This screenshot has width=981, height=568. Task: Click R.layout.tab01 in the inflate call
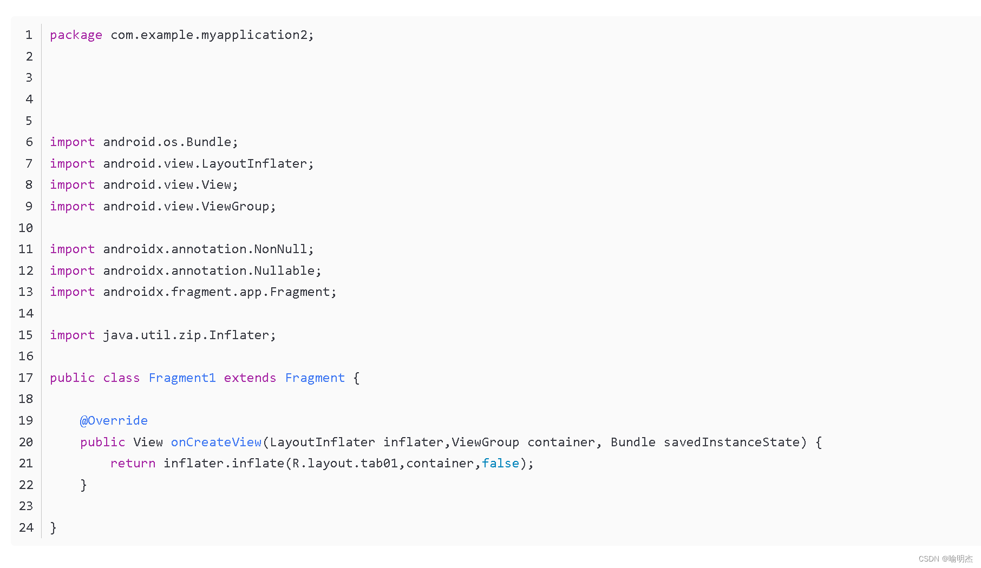click(345, 464)
